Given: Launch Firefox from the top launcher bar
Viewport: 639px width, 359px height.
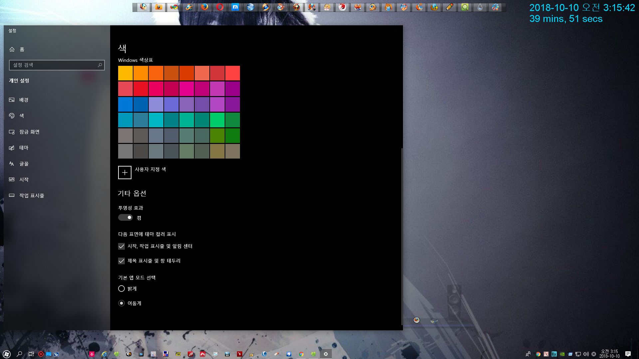Looking at the screenshot, I should tap(205, 7).
